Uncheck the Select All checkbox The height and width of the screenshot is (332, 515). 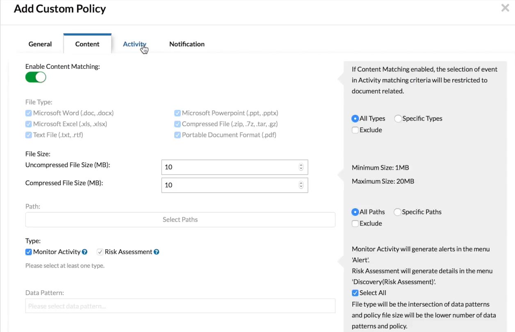click(355, 293)
